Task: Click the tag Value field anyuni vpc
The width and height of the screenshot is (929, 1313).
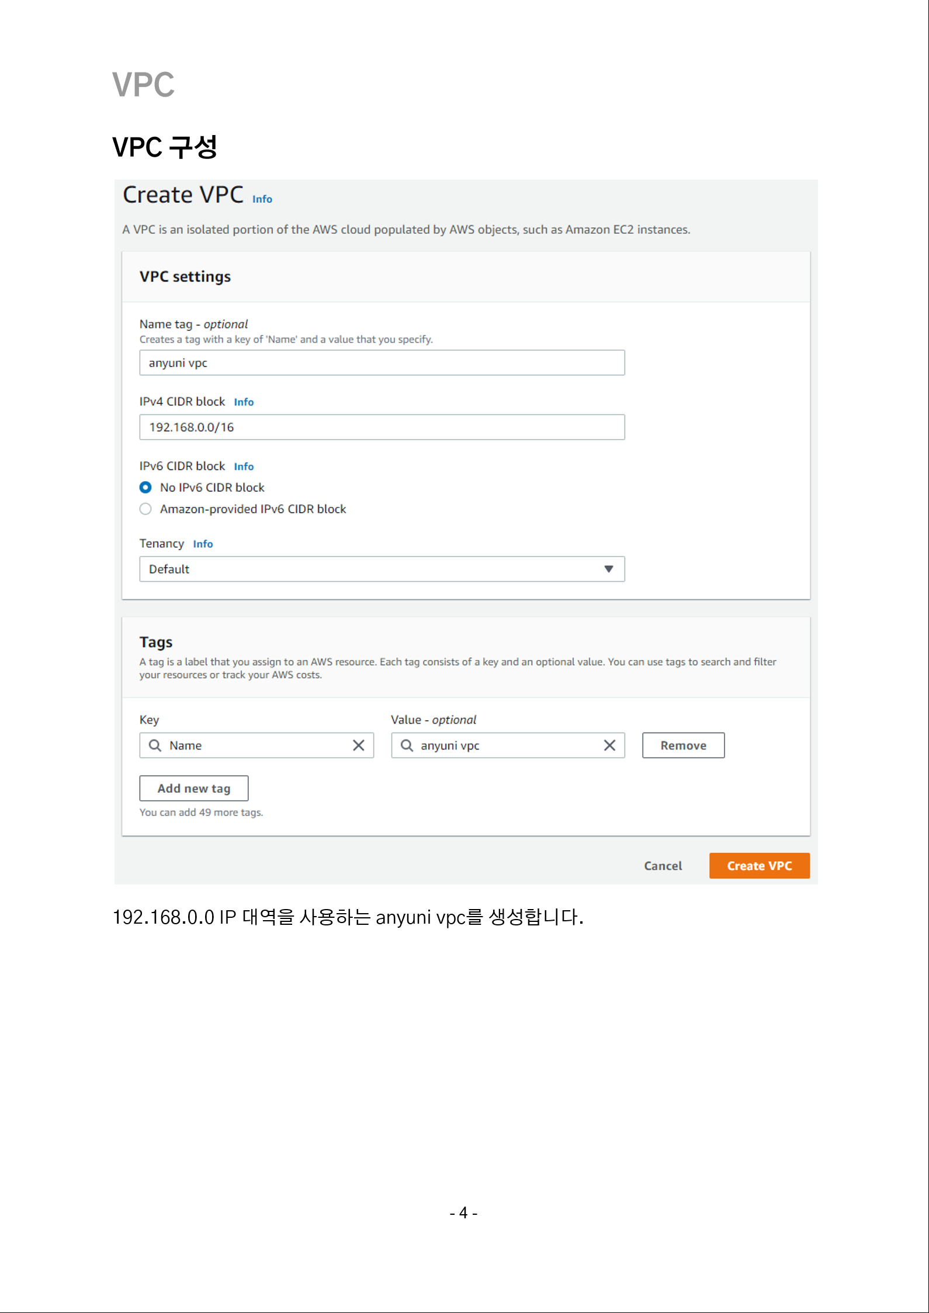Action: [x=508, y=746]
